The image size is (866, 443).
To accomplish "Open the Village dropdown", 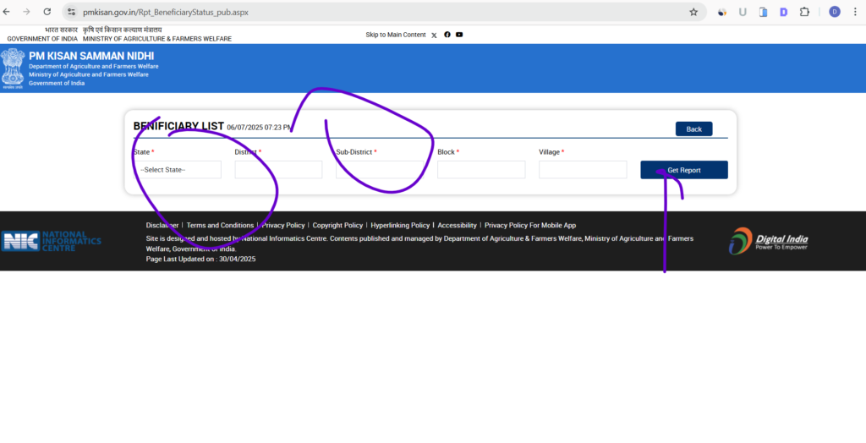I will [x=583, y=170].
